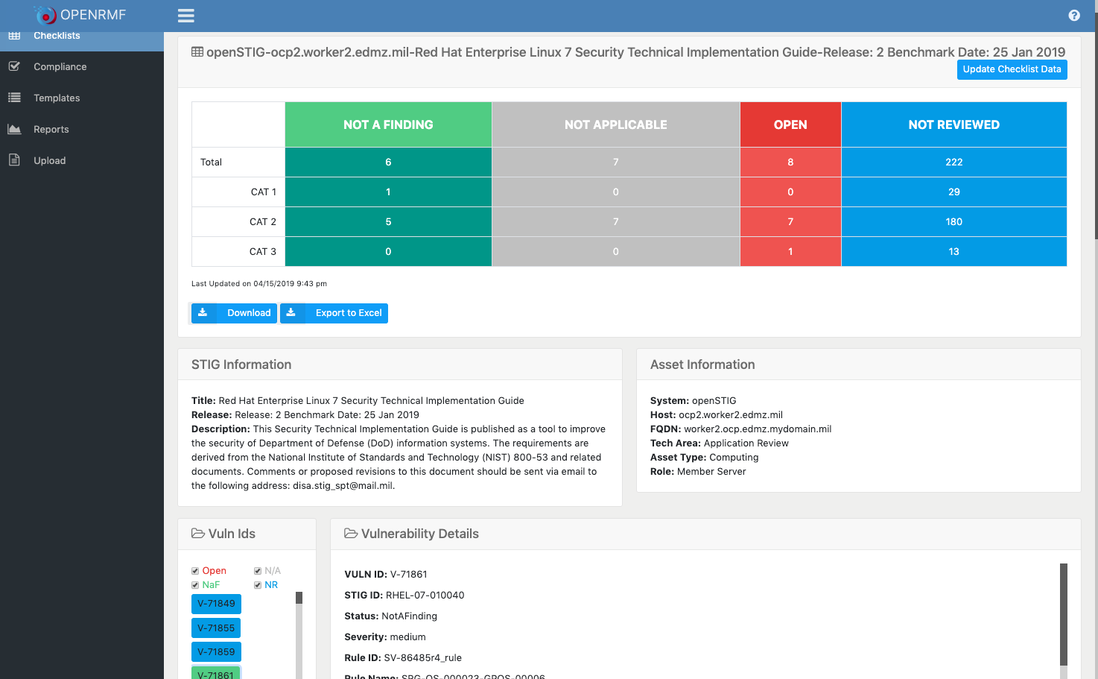1098x679 pixels.
Task: Click the download icon beside Export to Excel
Action: (291, 313)
